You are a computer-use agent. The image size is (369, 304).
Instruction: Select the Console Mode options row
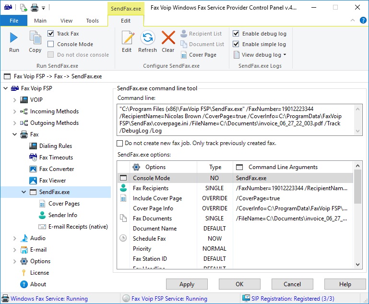235,178
